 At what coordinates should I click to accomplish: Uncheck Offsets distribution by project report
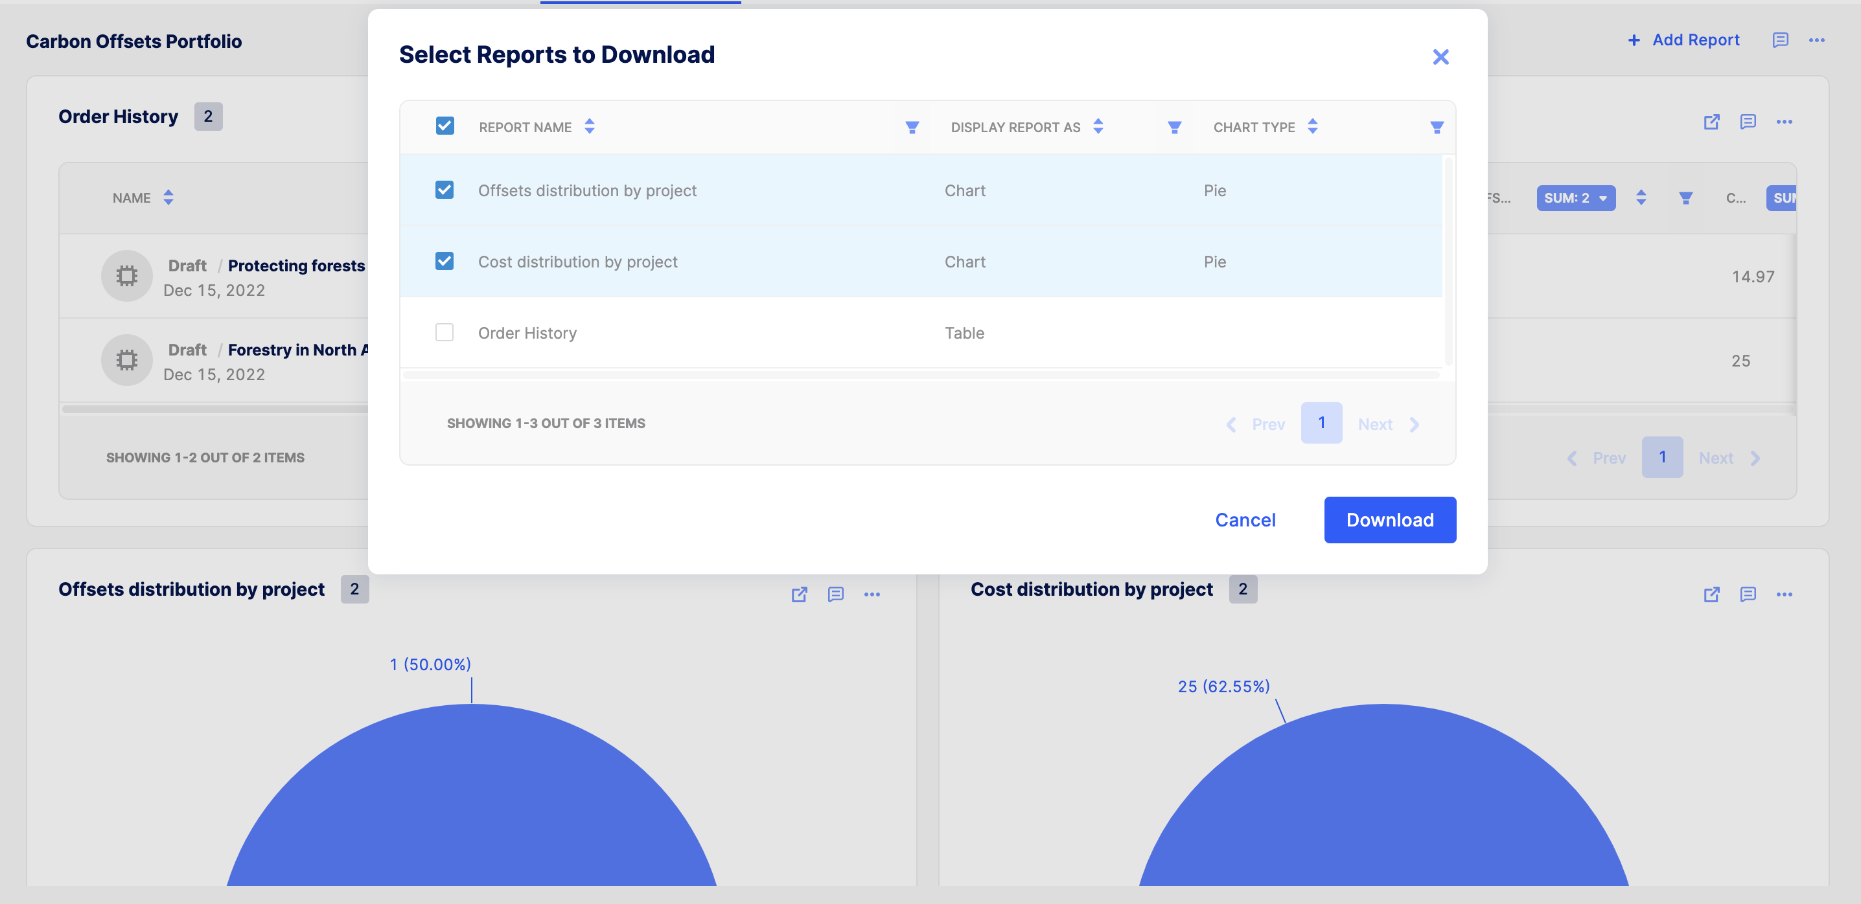click(445, 190)
